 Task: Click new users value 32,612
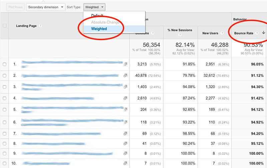click(209, 75)
